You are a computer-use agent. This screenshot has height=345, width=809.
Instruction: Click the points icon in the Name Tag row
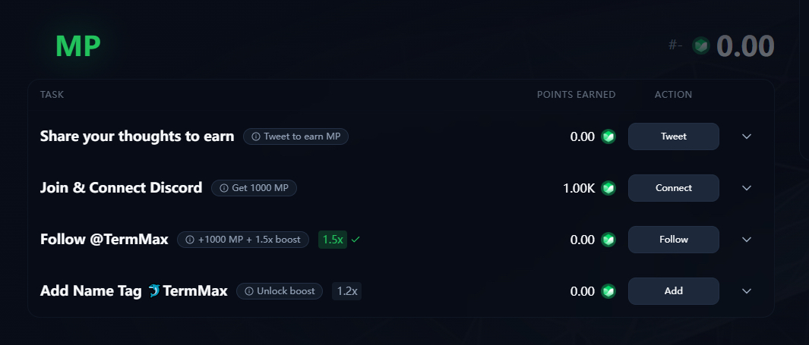coord(608,291)
